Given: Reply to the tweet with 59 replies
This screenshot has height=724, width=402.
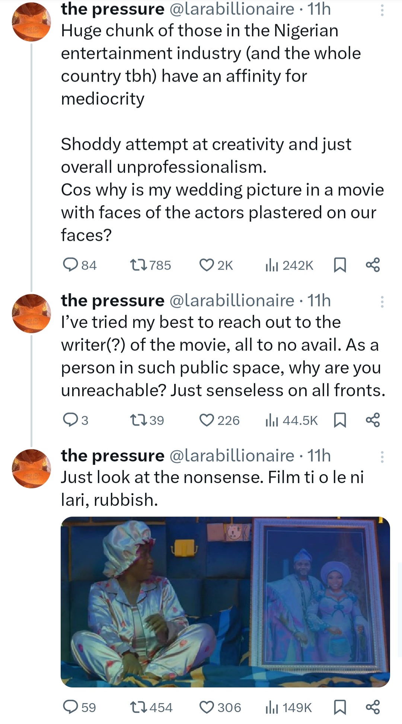Looking at the screenshot, I should tap(70, 707).
